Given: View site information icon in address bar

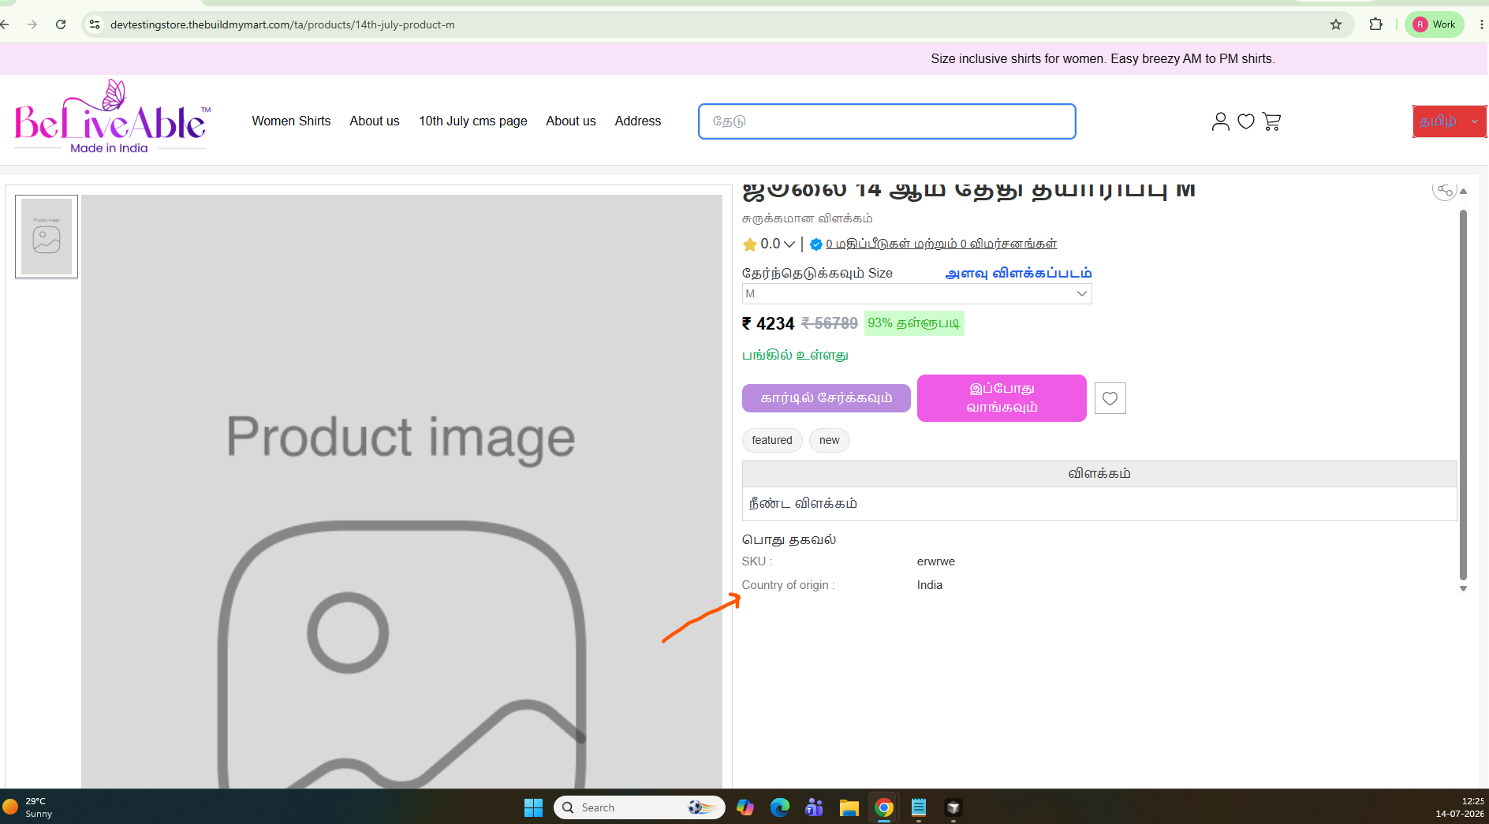Looking at the screenshot, I should 95,24.
